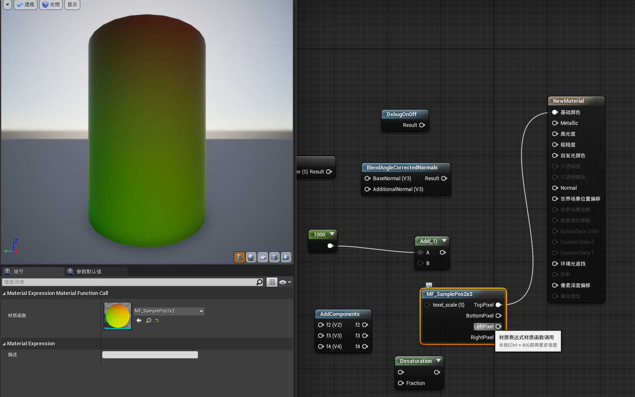Toggle the details property matrix grid button

click(272, 282)
